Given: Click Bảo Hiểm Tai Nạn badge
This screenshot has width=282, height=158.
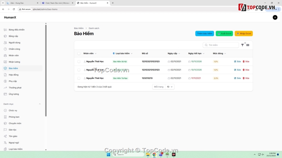Looking at the screenshot, I should (x=120, y=78).
